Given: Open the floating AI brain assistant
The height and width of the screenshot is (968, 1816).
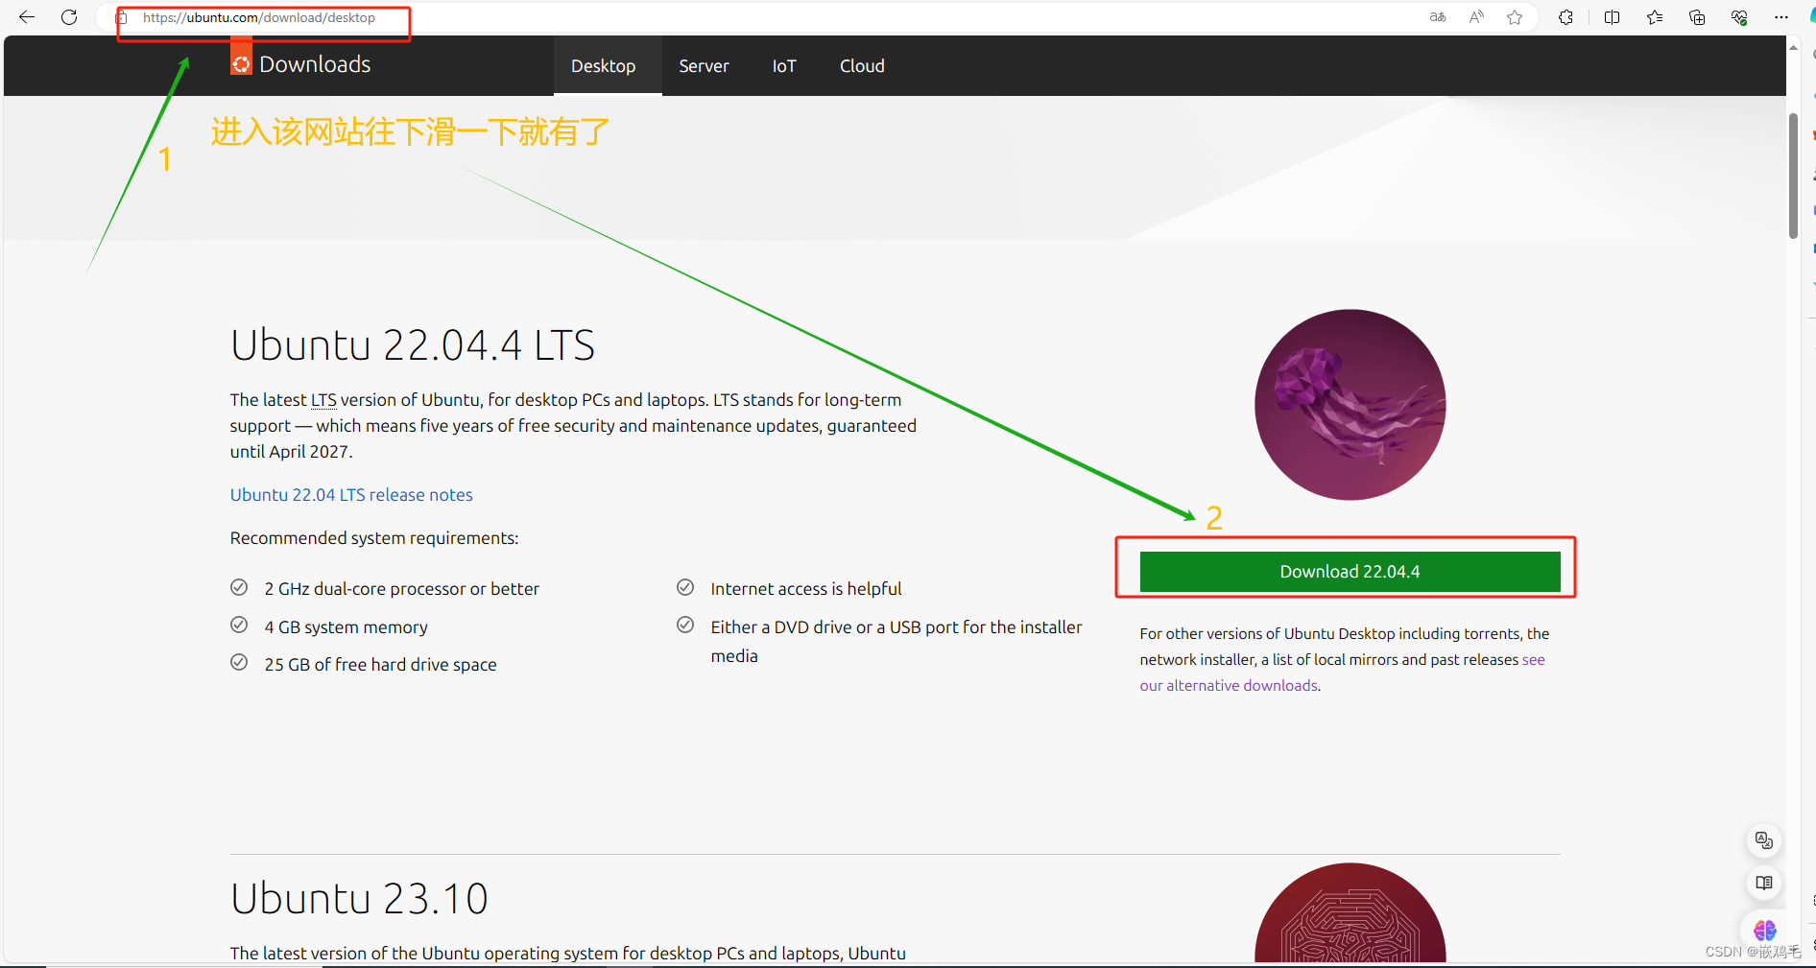Looking at the screenshot, I should [x=1764, y=930].
